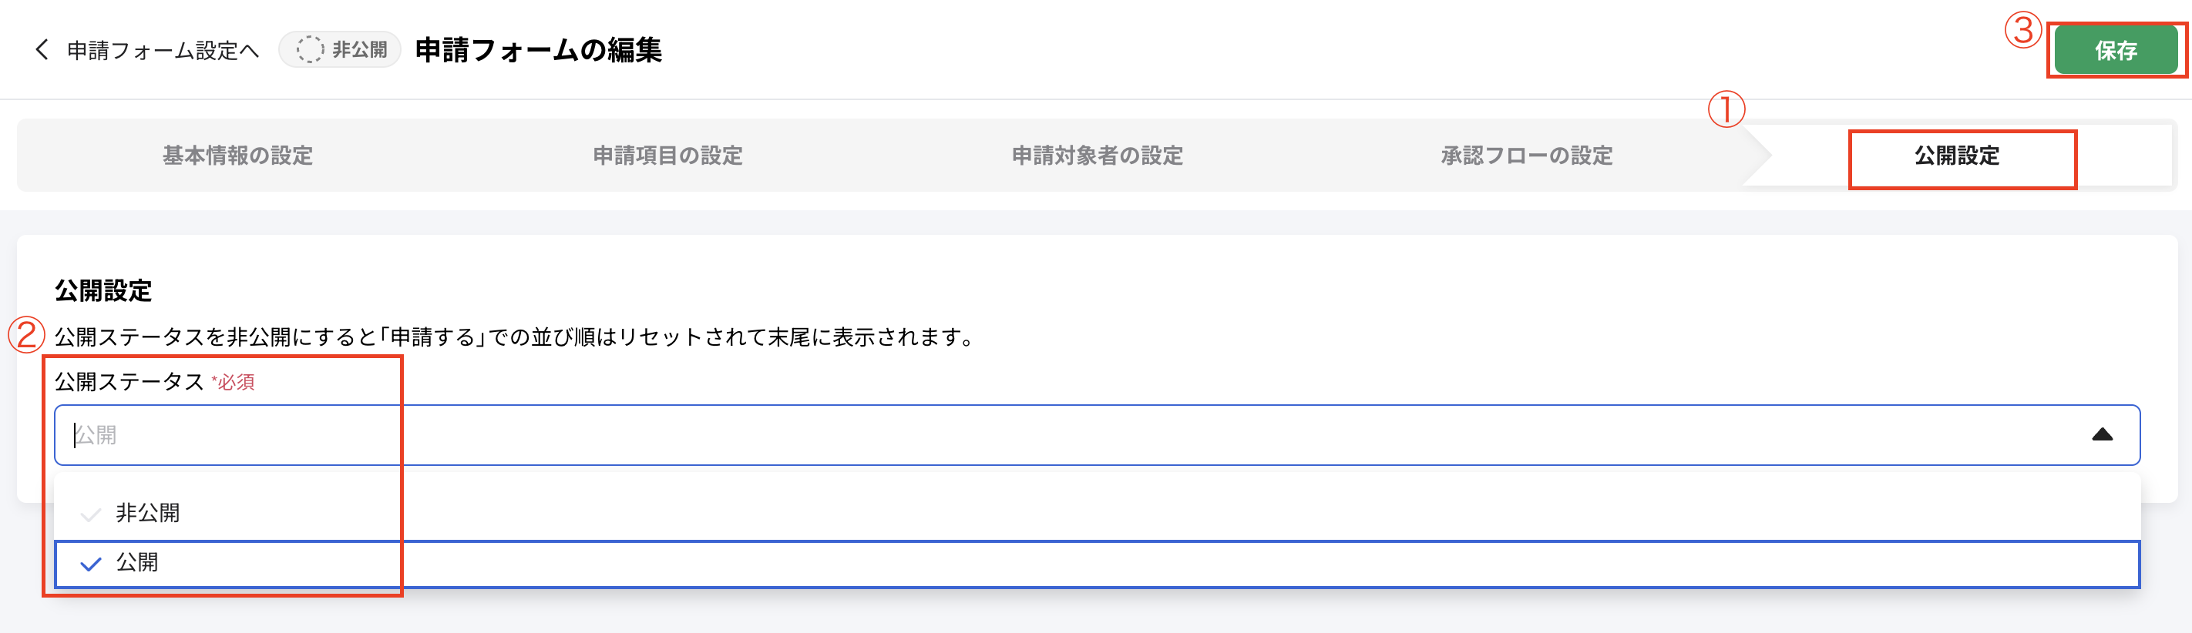Click the gray checkmark beside 非公開
2192x633 pixels.
[89, 513]
